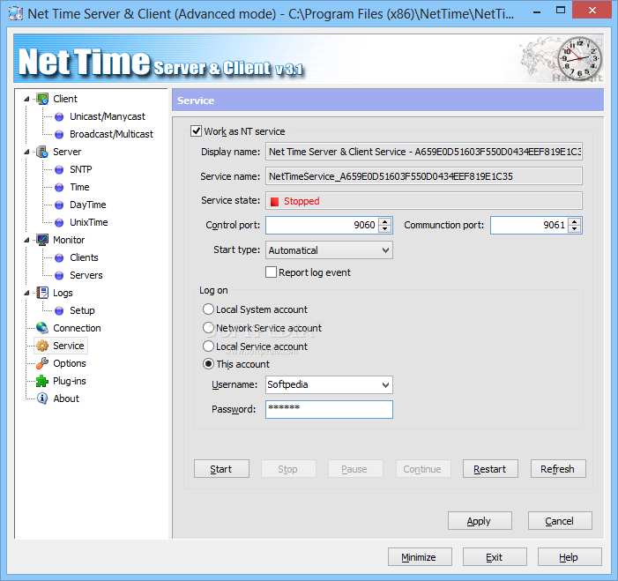Open the Username dropdown list
Viewport: 618px width, 581px height.
[x=385, y=384]
